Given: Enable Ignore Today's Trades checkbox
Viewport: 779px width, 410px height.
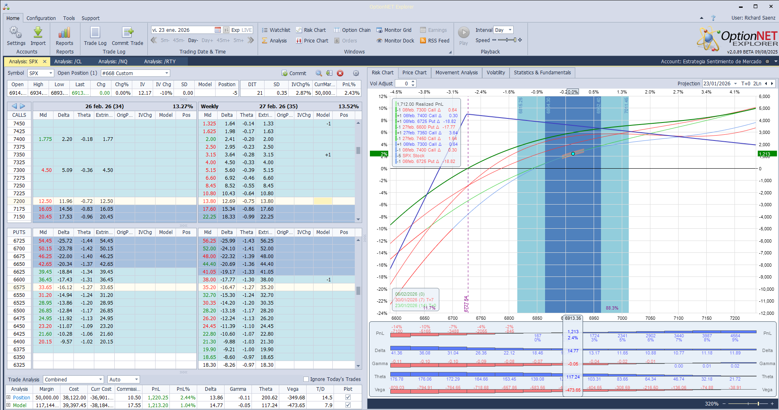Looking at the screenshot, I should click(306, 379).
